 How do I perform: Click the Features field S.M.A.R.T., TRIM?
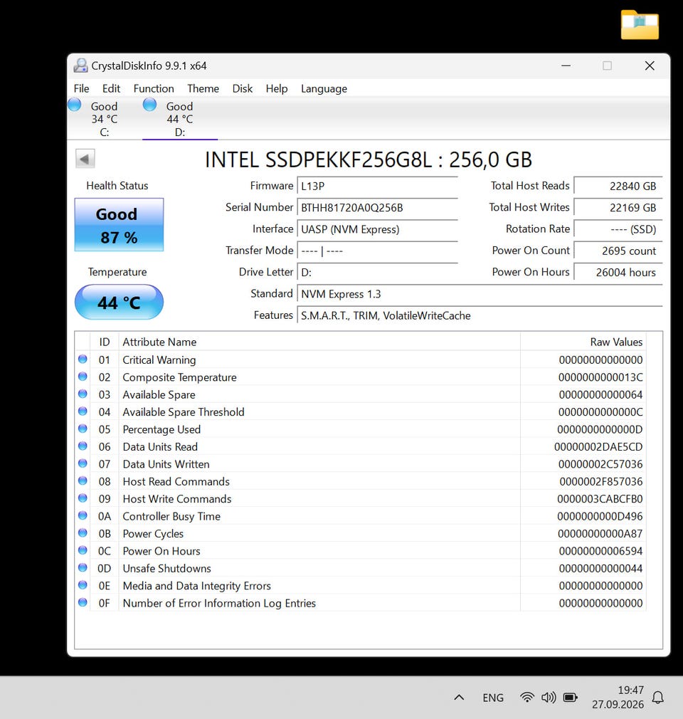[480, 315]
